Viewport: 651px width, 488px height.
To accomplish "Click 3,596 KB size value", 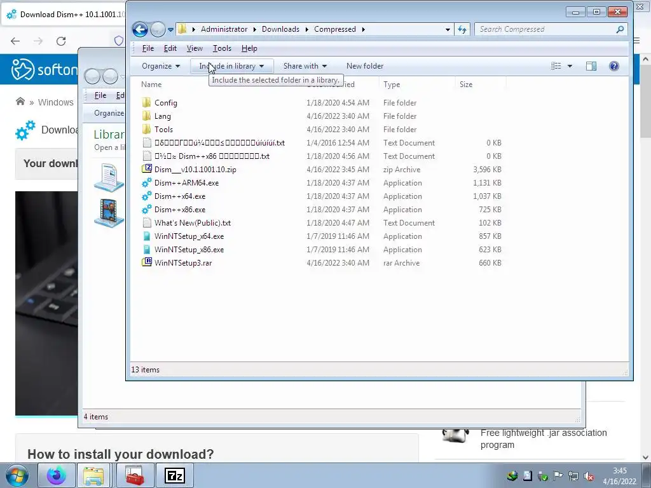I will 488,169.
